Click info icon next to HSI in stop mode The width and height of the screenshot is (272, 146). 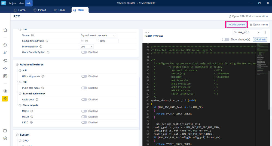[x=43, y=76]
